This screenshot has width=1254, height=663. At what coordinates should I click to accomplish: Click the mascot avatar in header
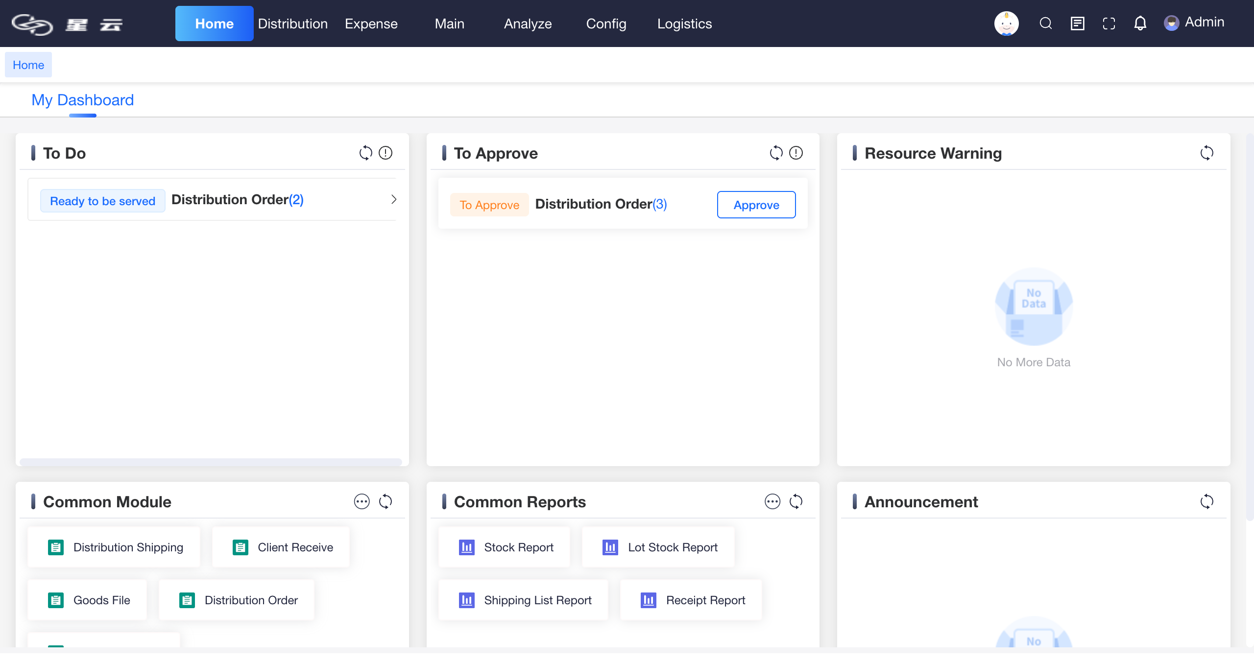point(1006,24)
